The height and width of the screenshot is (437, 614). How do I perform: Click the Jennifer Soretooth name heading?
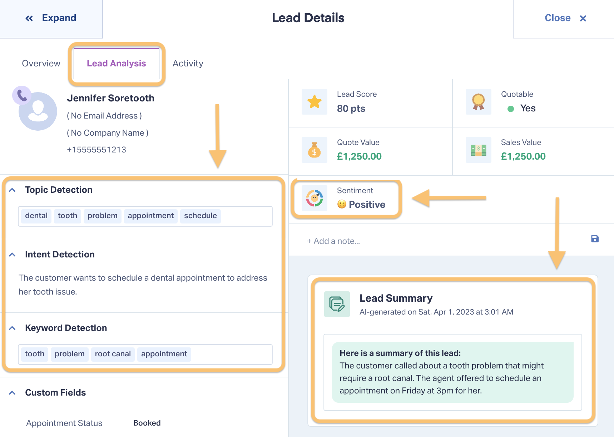click(x=110, y=98)
